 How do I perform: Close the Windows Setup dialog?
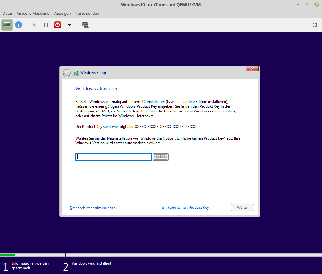(x=252, y=69)
